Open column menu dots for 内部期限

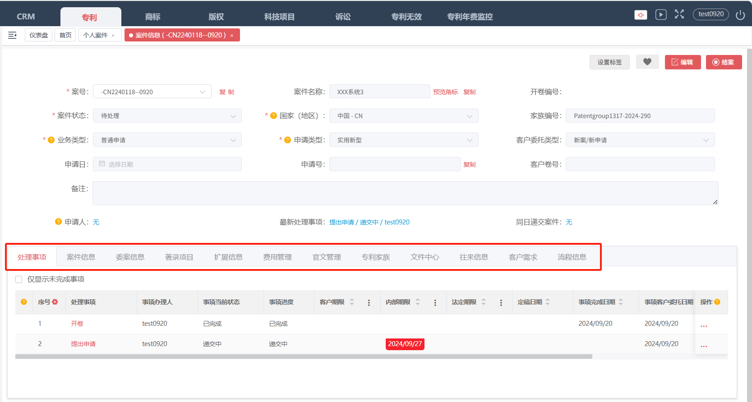(435, 303)
